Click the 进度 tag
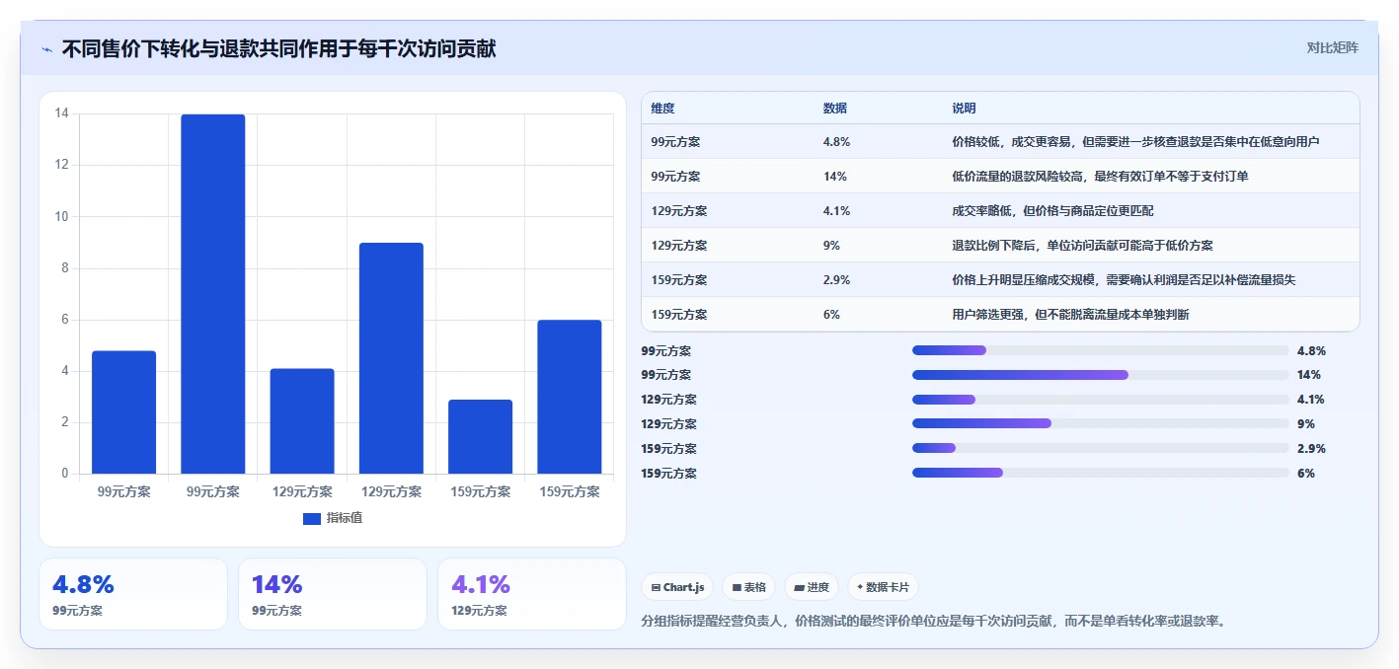1399x669 pixels. tap(811, 587)
